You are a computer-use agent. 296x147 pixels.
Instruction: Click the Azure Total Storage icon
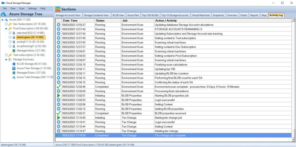14,77
